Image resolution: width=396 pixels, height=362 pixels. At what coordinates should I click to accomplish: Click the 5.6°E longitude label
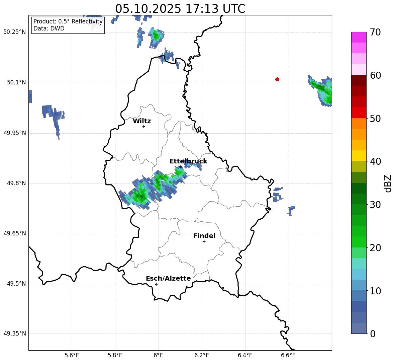[x=72, y=355]
